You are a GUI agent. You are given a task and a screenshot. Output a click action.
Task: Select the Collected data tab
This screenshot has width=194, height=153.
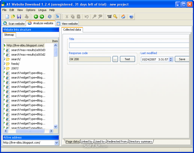pos(72,30)
